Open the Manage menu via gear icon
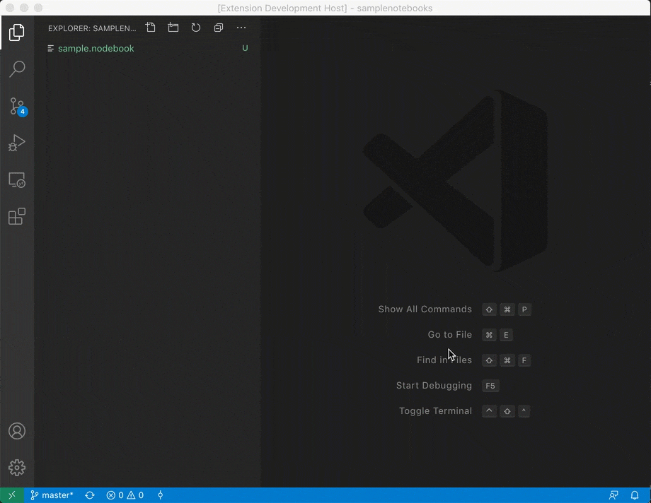 coord(17,467)
